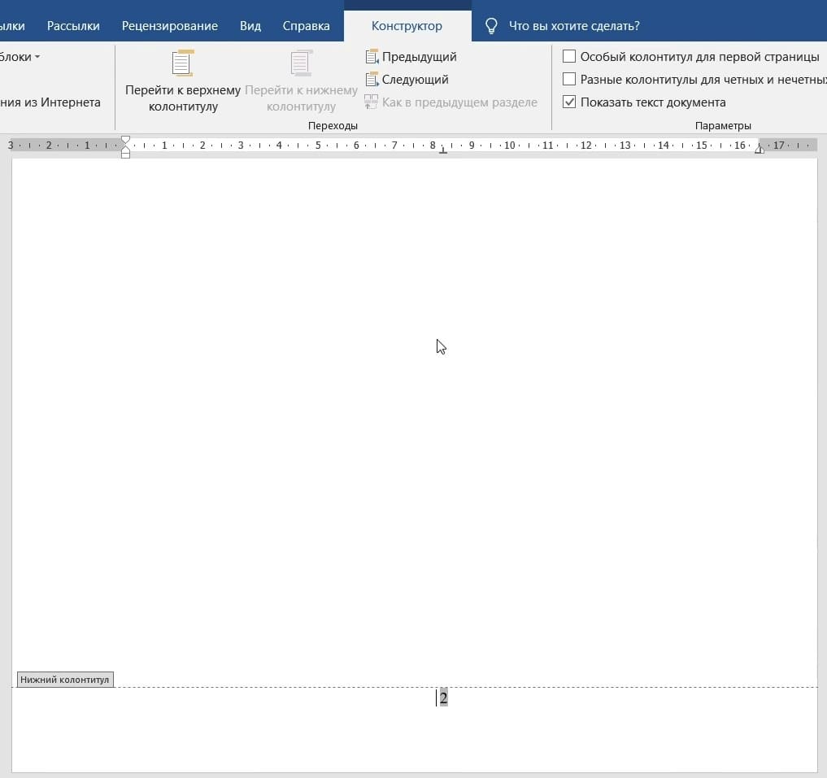This screenshot has width=827, height=778.
Task: Click the Следующий section icon
Action: (x=372, y=80)
